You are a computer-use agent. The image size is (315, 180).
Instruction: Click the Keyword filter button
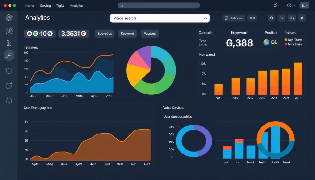pos(127,34)
